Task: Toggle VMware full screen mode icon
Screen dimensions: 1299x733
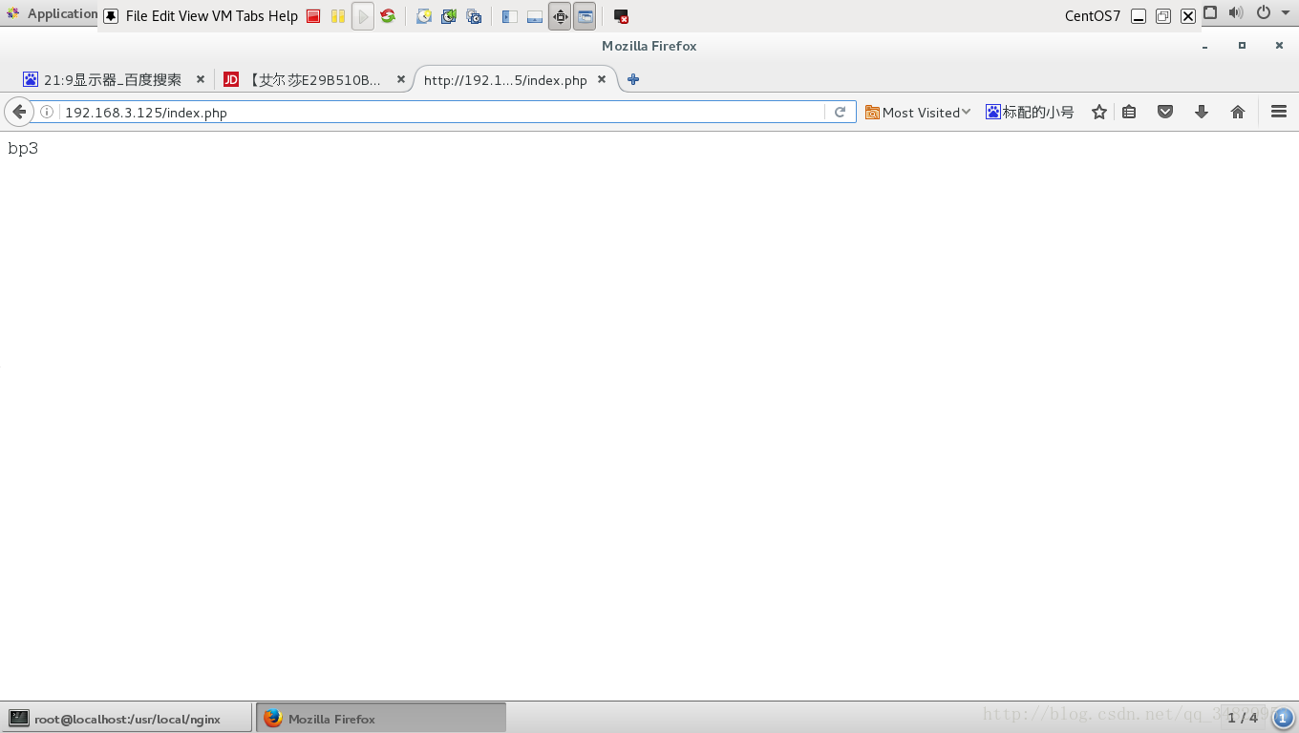Action: (x=560, y=16)
